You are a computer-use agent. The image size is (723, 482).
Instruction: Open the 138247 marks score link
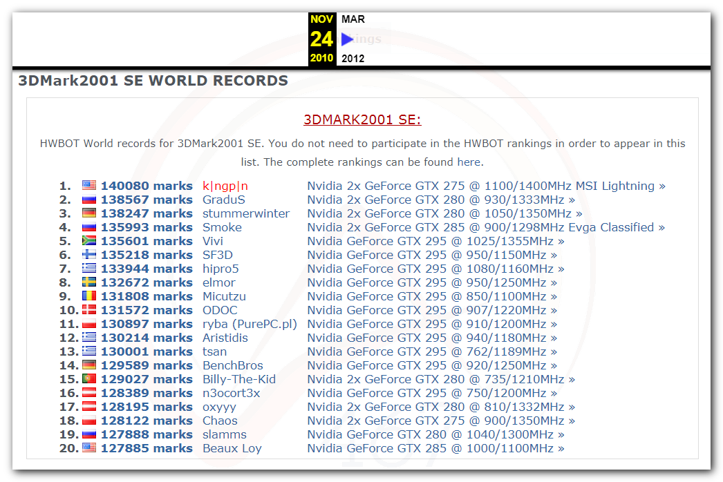point(147,213)
